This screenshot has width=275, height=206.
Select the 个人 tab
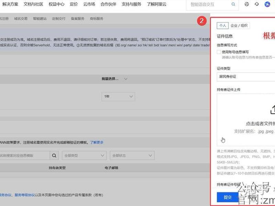point(222,25)
